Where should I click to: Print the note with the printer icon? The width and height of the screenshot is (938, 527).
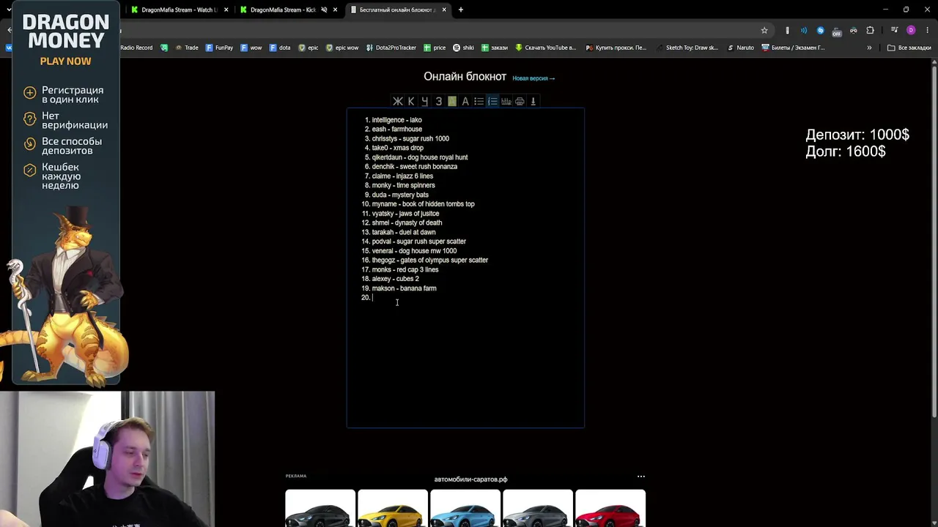click(520, 102)
